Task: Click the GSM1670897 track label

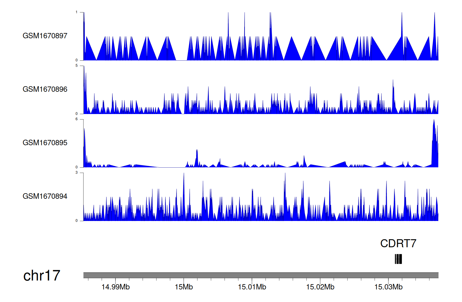Action: tap(45, 36)
